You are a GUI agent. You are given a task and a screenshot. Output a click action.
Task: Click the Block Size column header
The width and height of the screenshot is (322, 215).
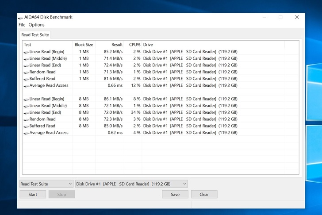[84, 45]
